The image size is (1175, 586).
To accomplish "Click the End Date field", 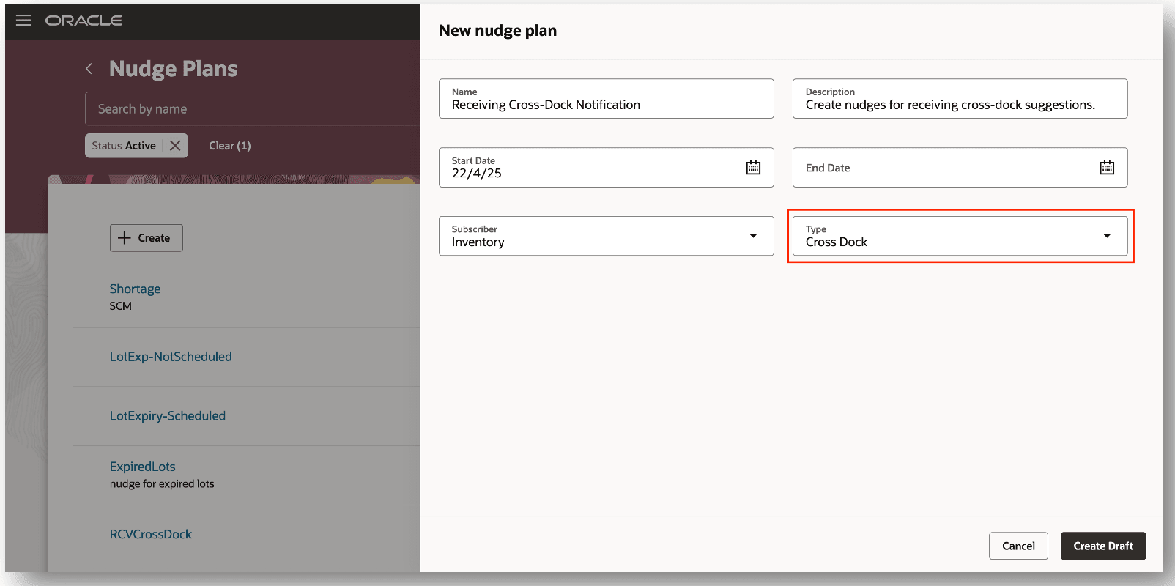I will click(x=960, y=168).
